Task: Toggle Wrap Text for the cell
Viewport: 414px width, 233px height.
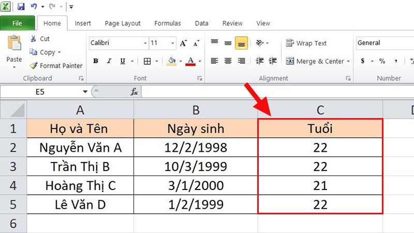Action: click(x=306, y=43)
